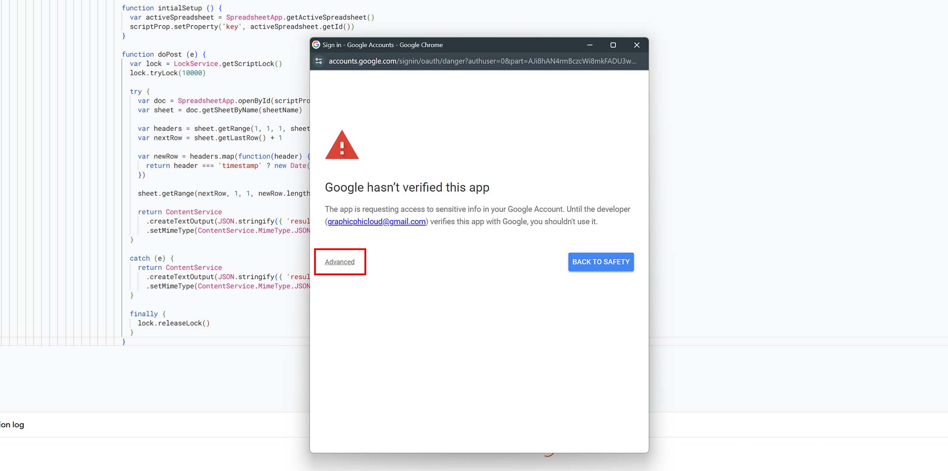
Task: Click the execution log header at the bottom
Action: (x=12, y=425)
